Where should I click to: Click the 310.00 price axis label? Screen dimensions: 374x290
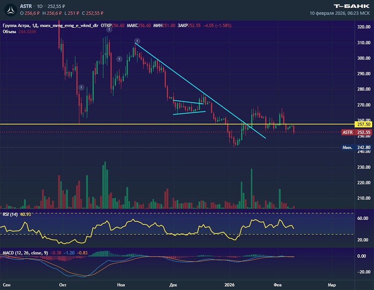tap(364, 43)
